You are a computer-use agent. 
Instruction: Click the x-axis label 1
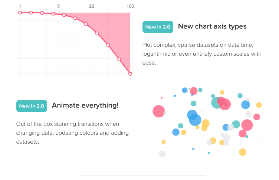(20, 6)
